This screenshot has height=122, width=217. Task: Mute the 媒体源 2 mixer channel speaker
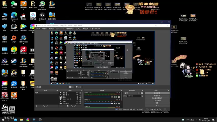tap(115, 104)
